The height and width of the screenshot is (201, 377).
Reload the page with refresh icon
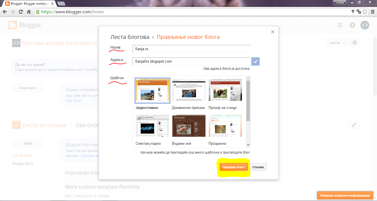21,12
